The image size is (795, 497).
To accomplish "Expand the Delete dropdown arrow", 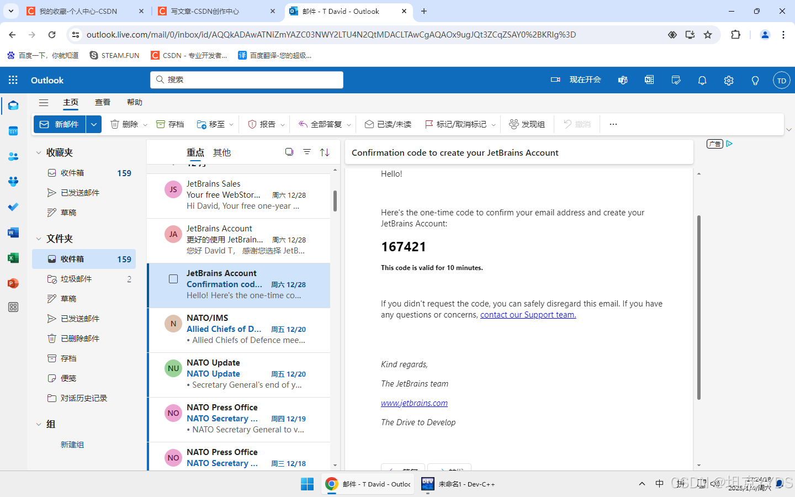I will [x=145, y=125].
